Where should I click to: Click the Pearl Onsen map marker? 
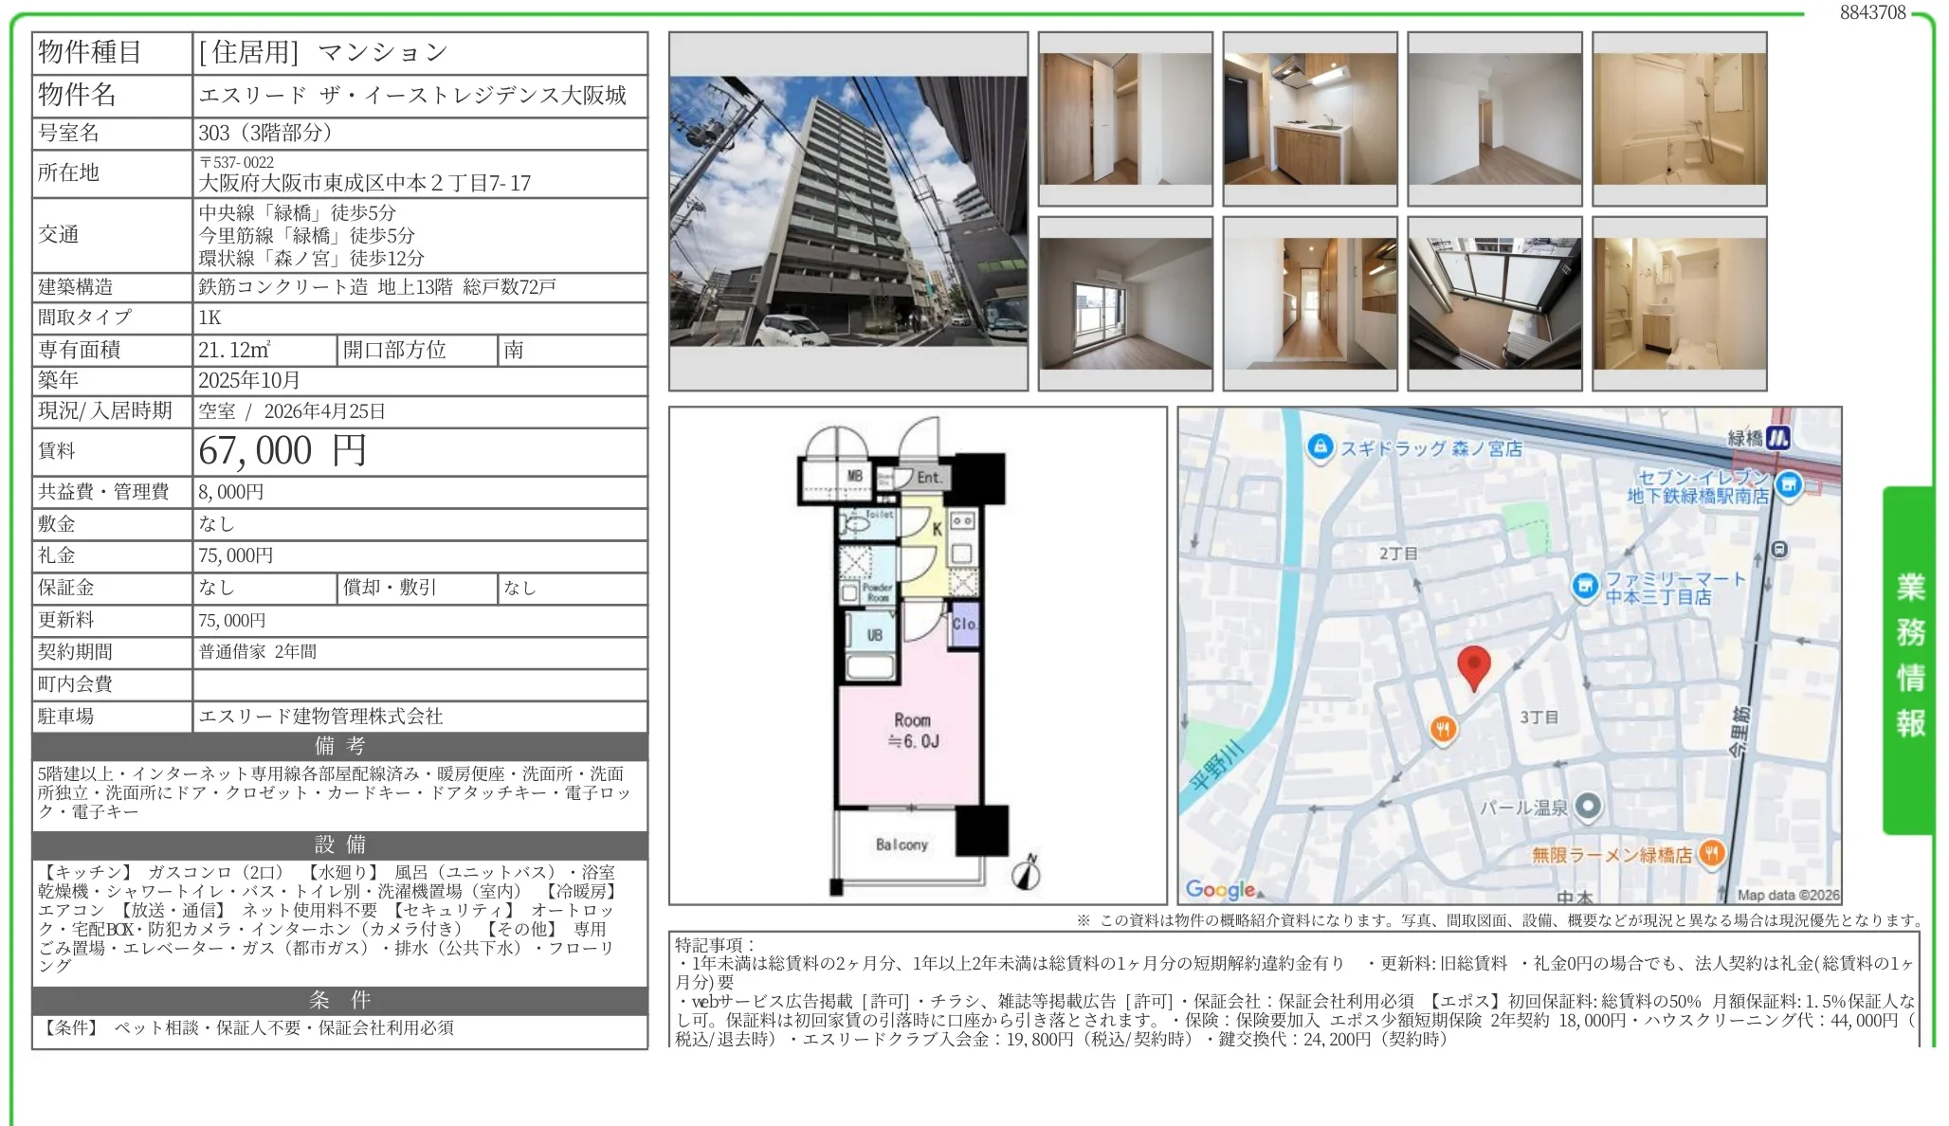[x=1588, y=807]
